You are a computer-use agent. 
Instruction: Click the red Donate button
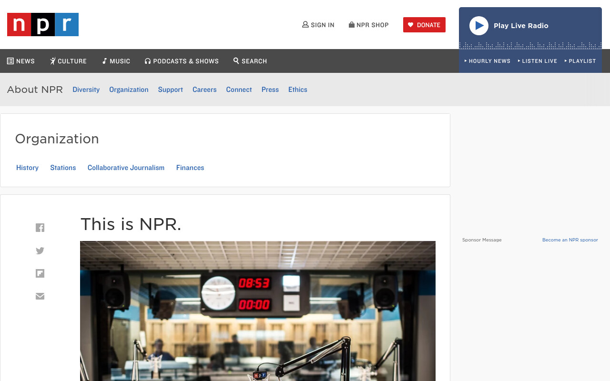[424, 25]
